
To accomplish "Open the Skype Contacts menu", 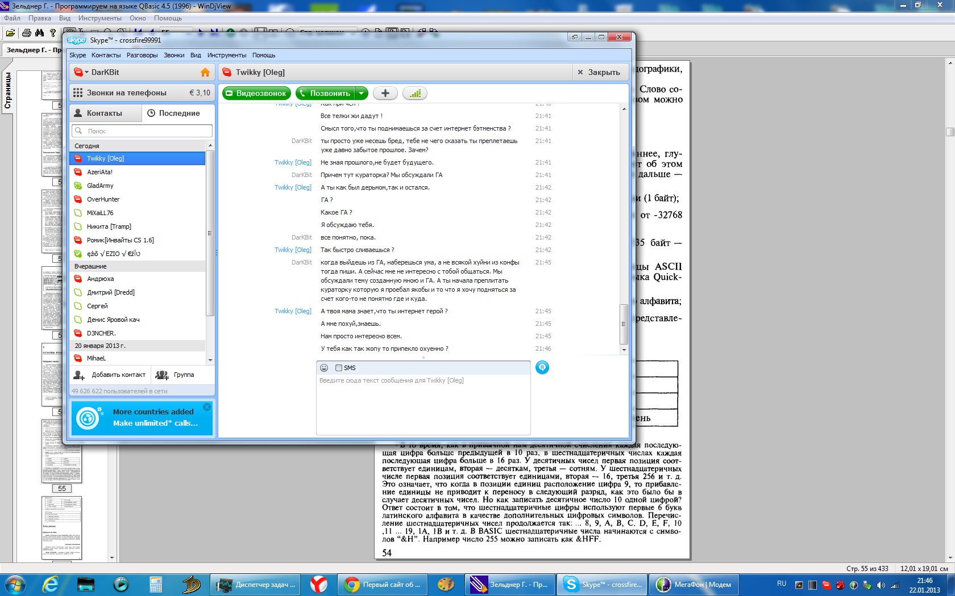I will click(106, 55).
